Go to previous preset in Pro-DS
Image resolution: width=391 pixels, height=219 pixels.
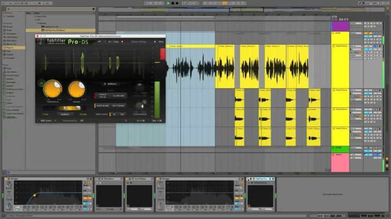coord(122,42)
